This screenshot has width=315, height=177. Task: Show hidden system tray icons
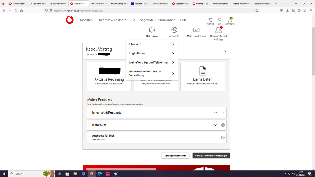click(x=285, y=174)
